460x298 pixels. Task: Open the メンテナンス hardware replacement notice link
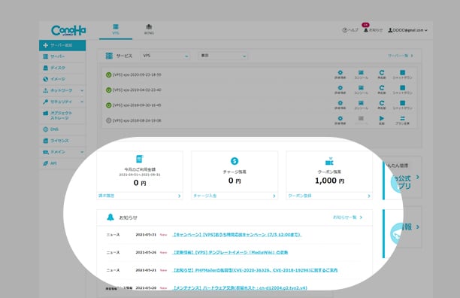click(x=240, y=288)
